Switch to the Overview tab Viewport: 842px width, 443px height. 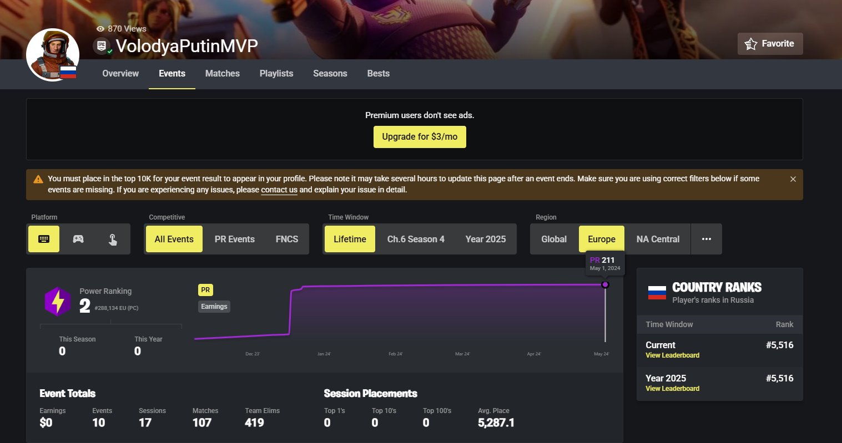[x=120, y=73]
